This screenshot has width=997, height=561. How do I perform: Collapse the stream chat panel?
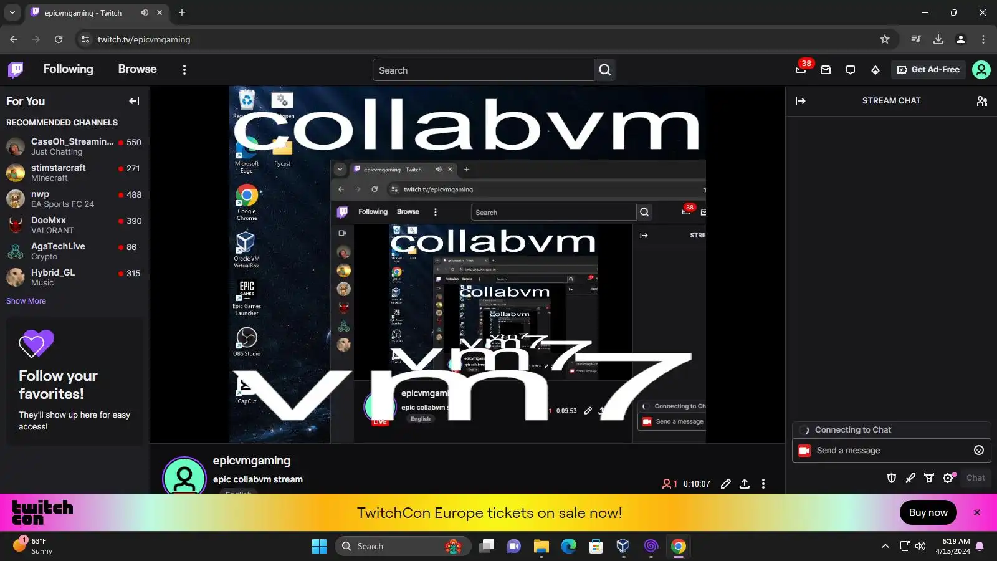point(801,101)
